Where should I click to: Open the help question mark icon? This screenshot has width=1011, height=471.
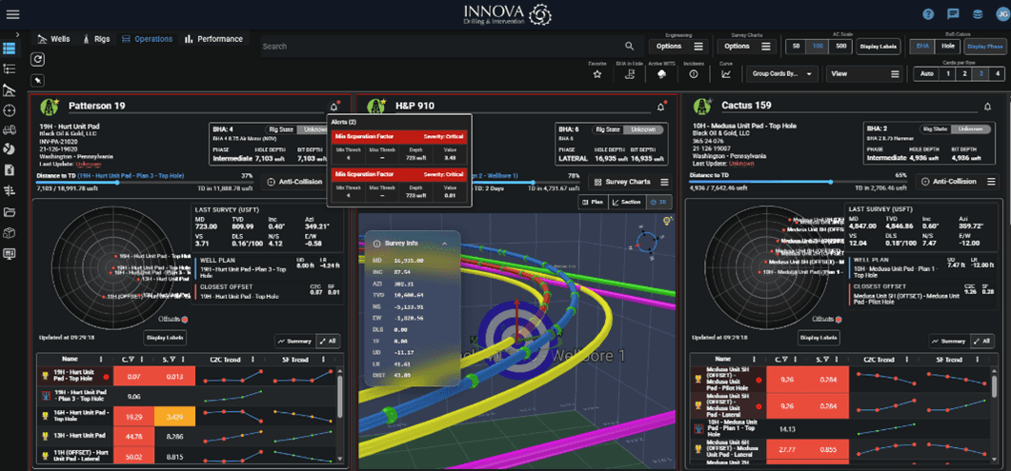tap(928, 14)
